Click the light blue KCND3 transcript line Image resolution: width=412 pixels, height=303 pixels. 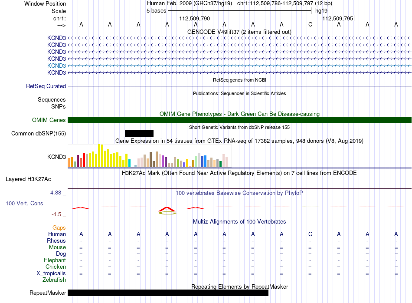point(239,66)
